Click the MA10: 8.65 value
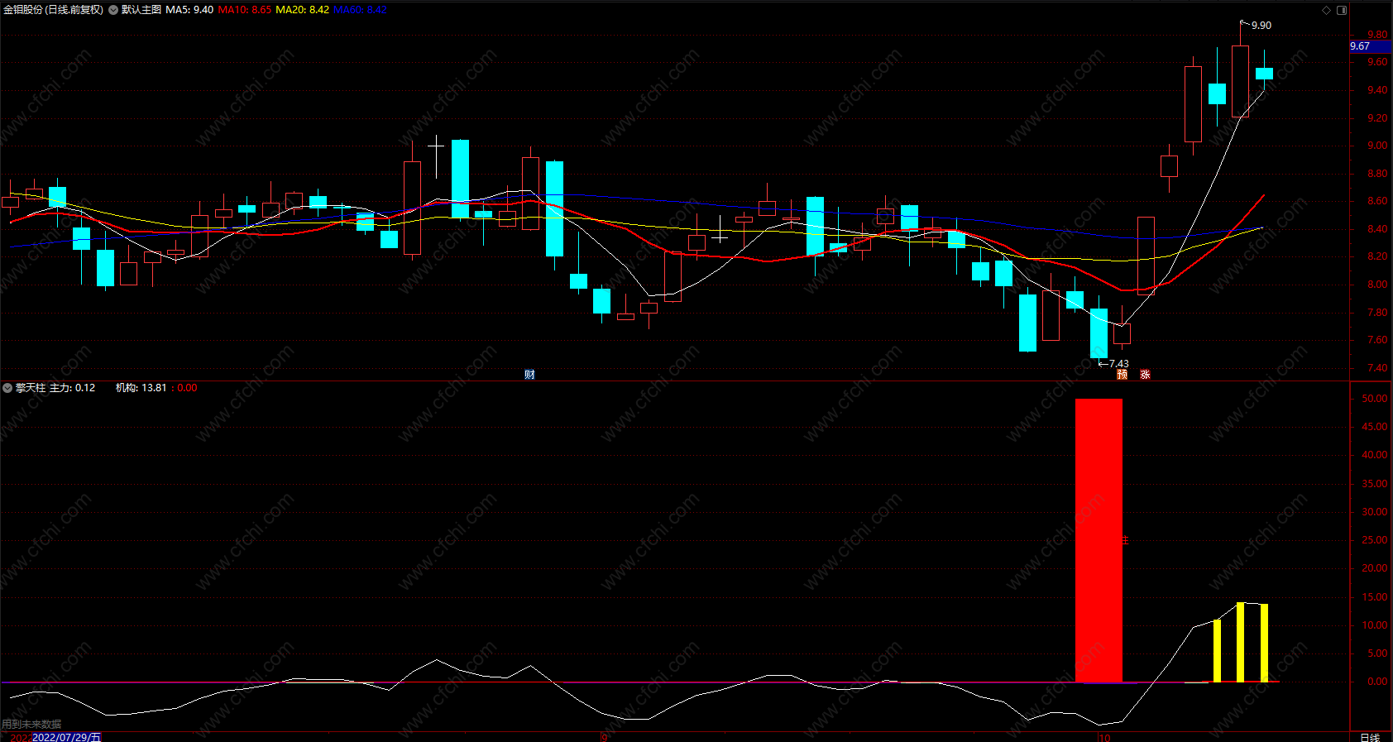The width and height of the screenshot is (1393, 742). tap(245, 10)
